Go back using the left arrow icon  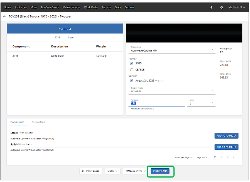(x=4, y=16)
